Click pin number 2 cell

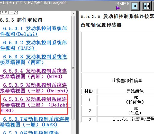pos(89,111)
